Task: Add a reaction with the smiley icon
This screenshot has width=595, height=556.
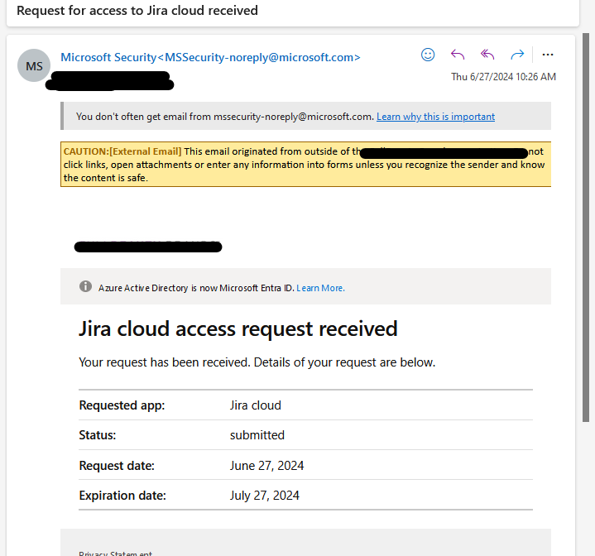Action: coord(428,55)
